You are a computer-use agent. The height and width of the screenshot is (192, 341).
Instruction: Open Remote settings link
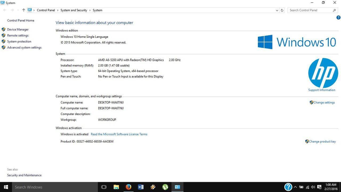click(x=18, y=35)
